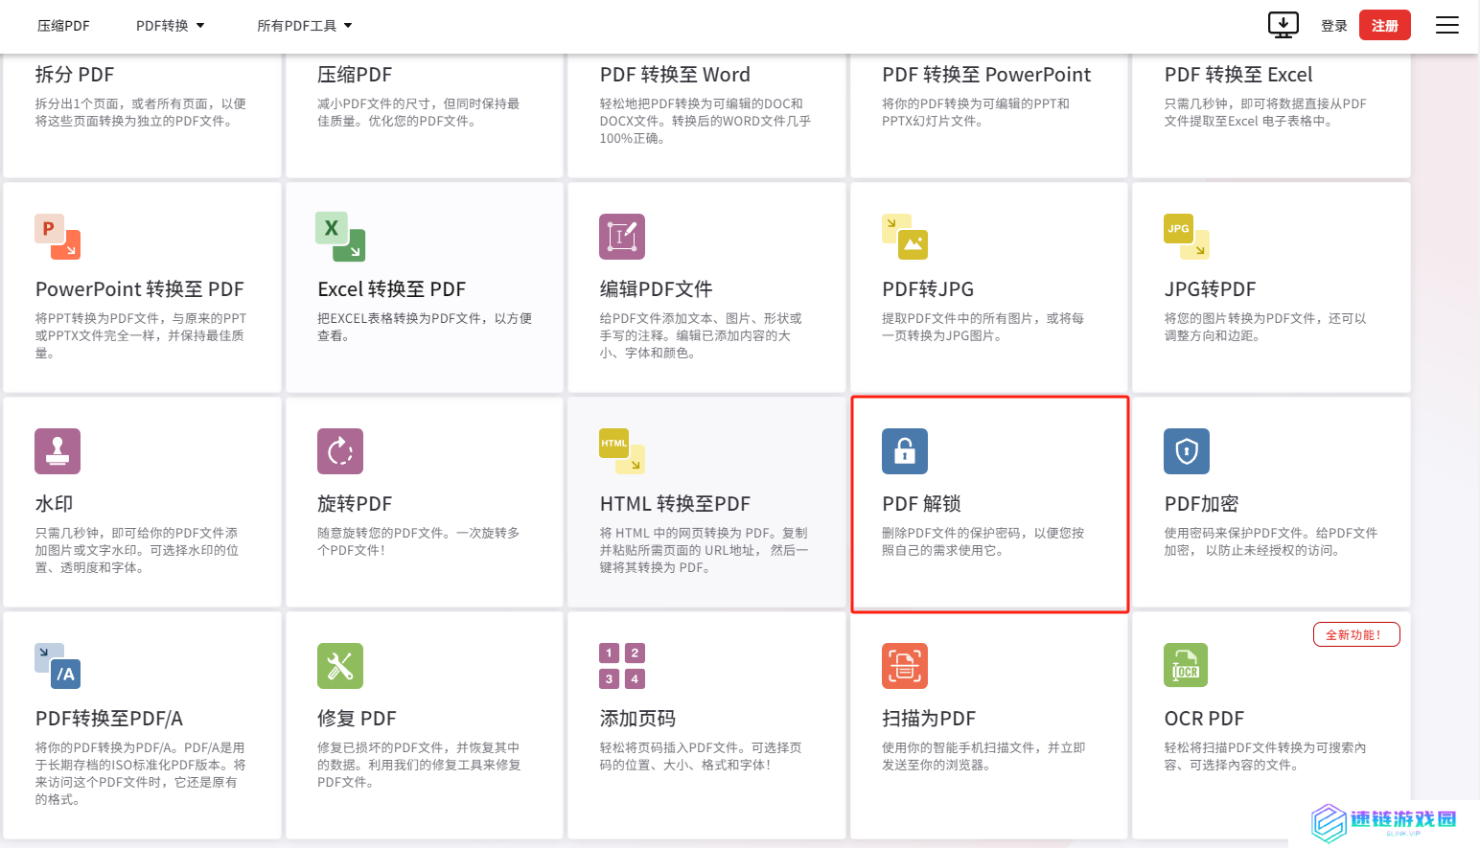Open PDF 转换至 Excel title
The height and width of the screenshot is (848, 1480).
[x=1238, y=75]
